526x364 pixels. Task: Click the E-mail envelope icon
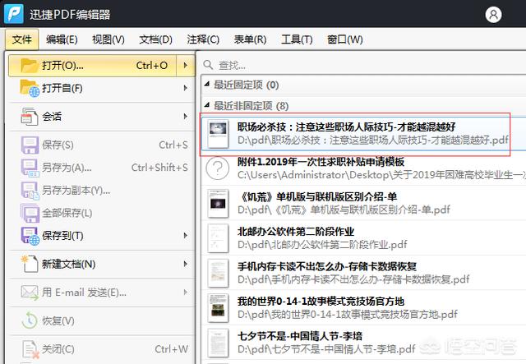(30, 293)
